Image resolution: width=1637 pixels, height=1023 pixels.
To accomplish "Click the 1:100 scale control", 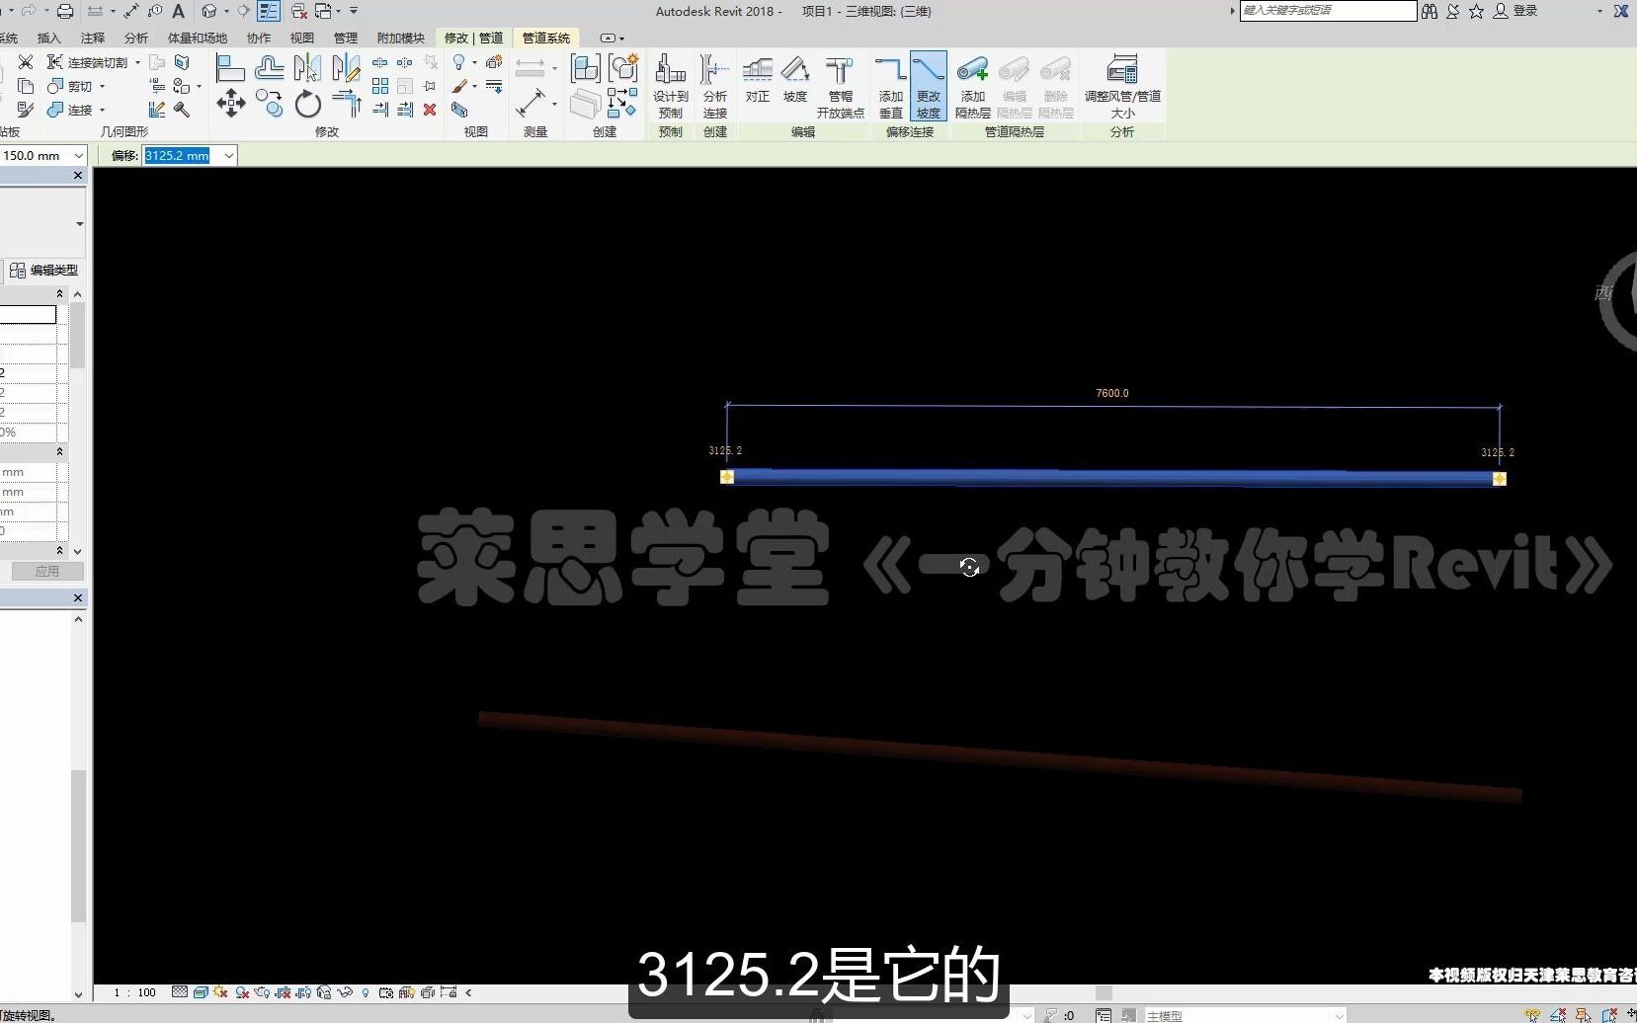I will 130,992.
